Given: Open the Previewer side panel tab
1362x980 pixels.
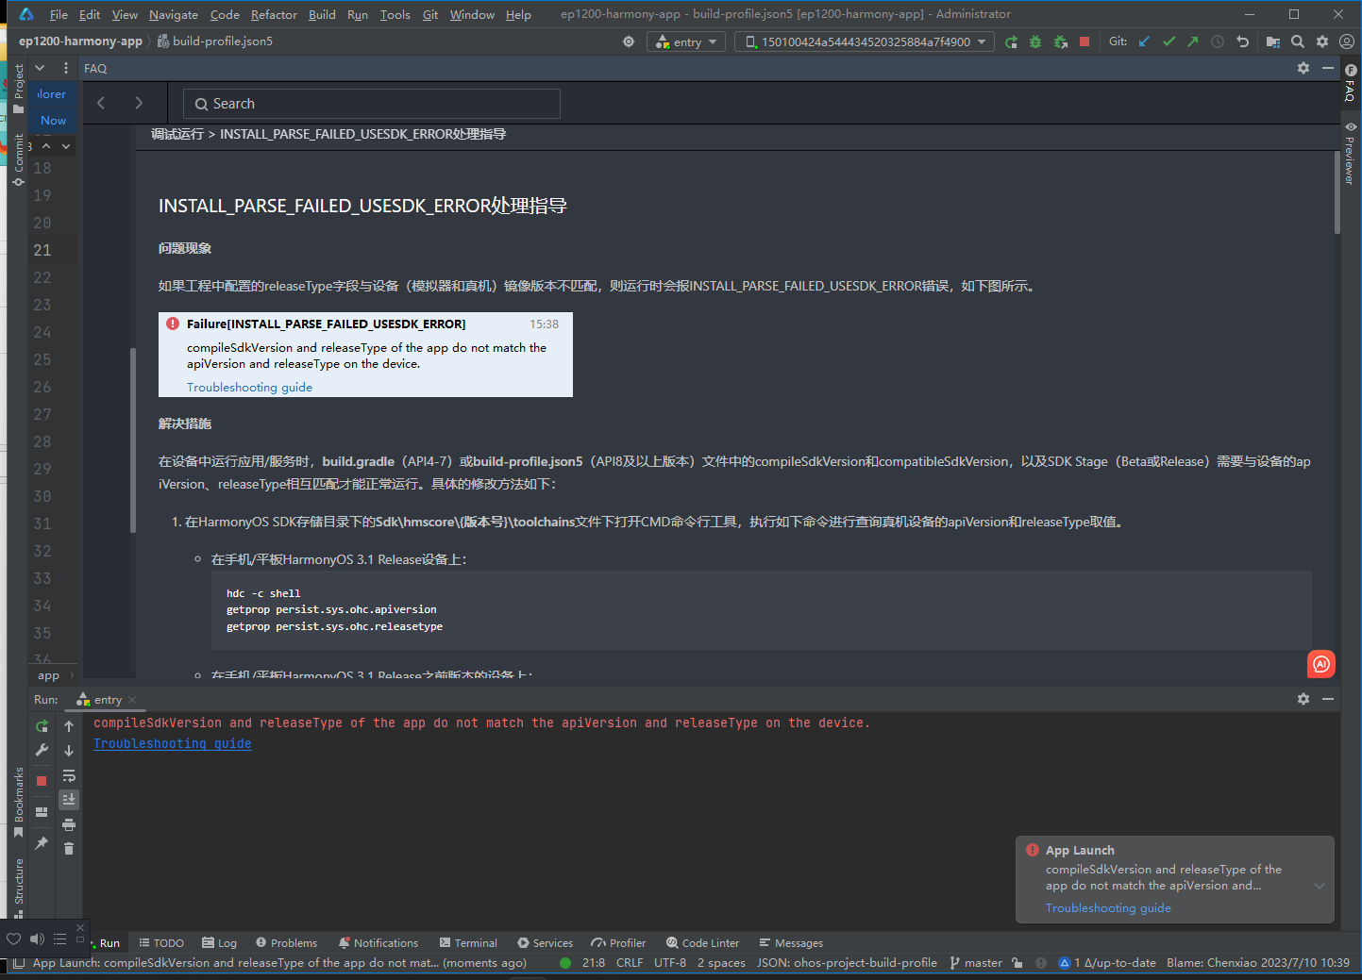Looking at the screenshot, I should click(1350, 154).
